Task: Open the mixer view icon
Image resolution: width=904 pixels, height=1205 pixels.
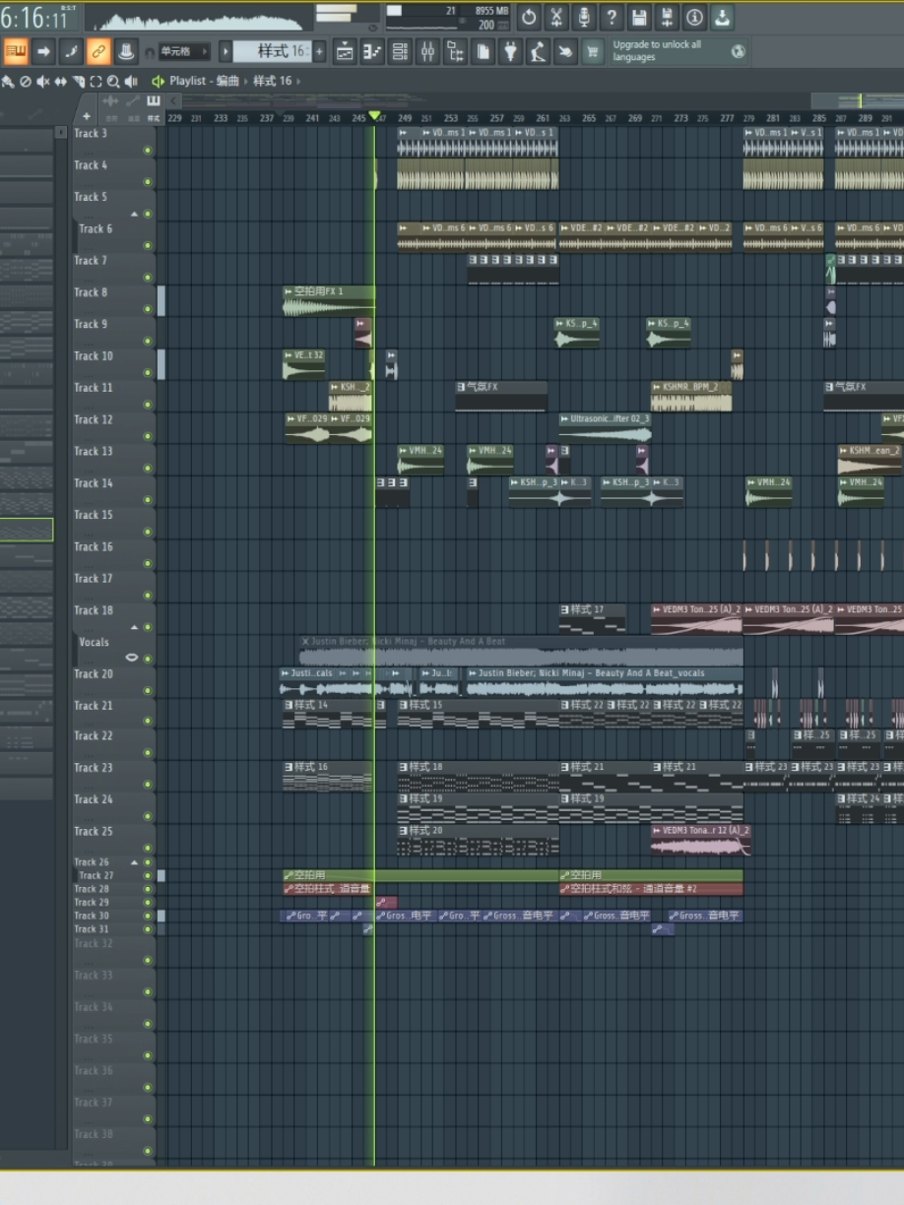Action: 427,51
